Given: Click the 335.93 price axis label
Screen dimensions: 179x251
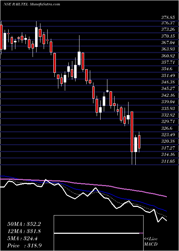Looking at the screenshot, I should tap(168, 108).
